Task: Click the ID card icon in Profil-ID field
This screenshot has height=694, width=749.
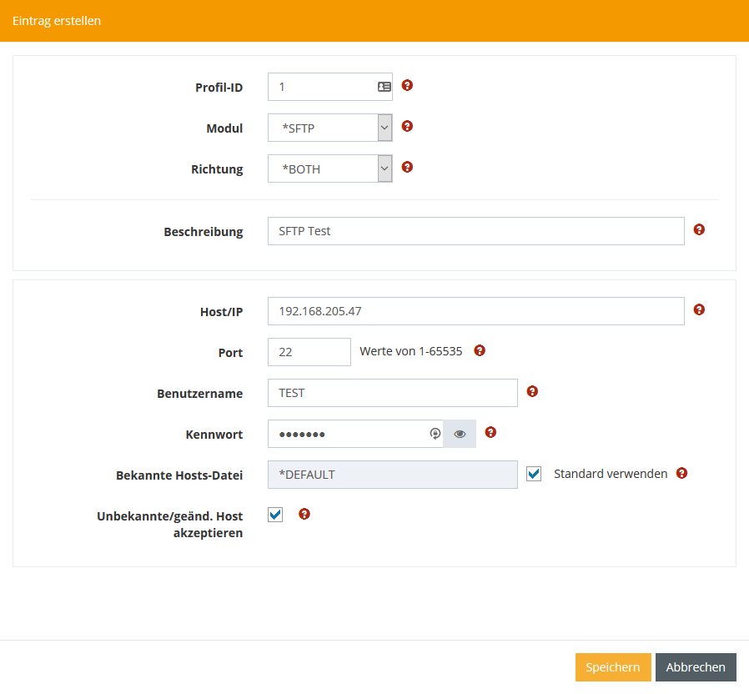Action: point(384,87)
